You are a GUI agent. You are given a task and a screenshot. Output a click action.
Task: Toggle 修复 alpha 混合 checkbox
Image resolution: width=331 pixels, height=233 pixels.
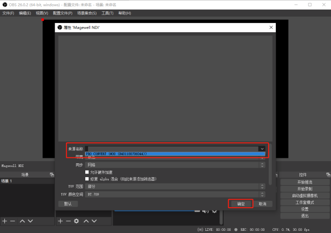pos(87,179)
